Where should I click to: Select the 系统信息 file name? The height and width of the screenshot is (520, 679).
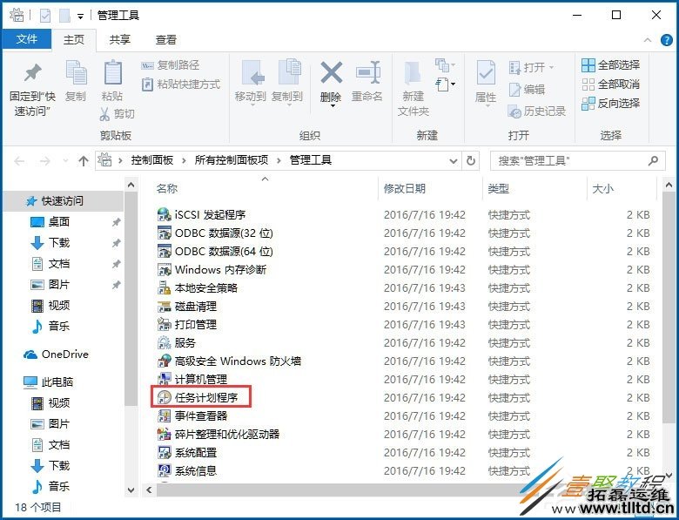click(196, 470)
